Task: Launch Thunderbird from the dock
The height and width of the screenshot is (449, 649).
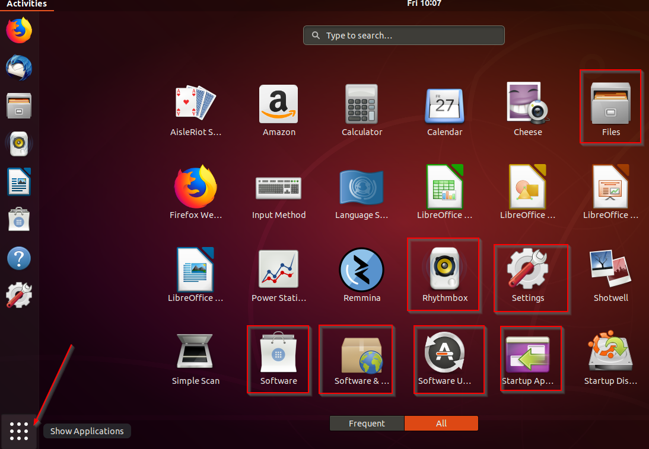Action: pos(18,68)
